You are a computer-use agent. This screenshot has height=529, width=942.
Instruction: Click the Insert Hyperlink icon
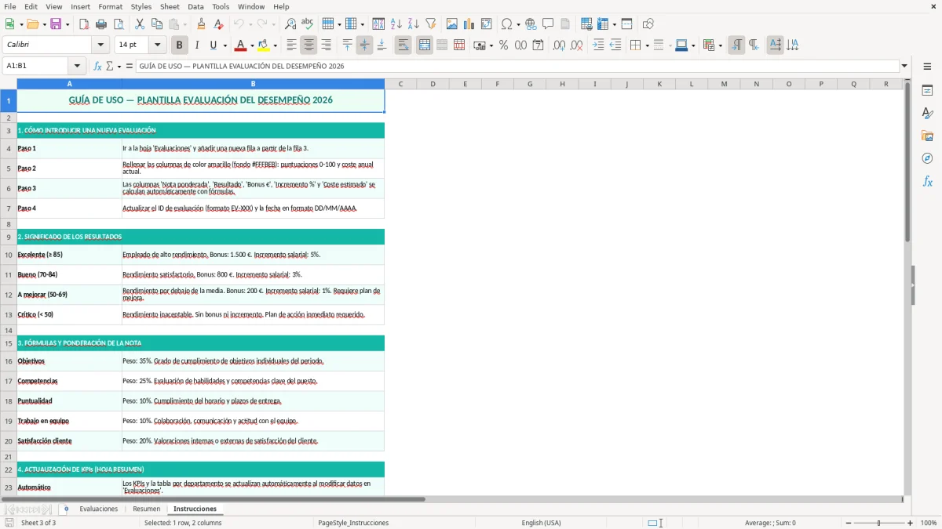531,24
